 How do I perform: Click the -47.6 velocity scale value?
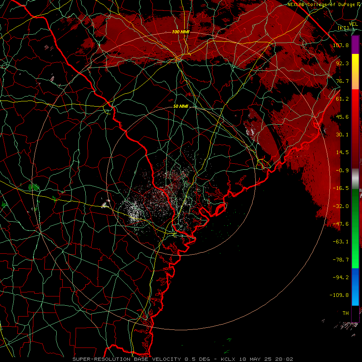tap(341, 224)
